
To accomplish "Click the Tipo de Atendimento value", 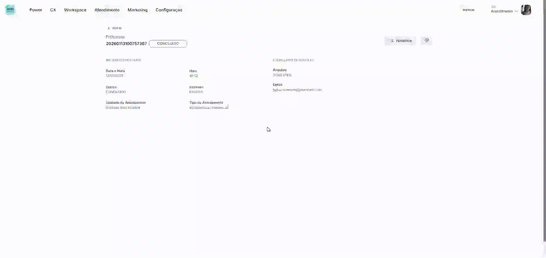I will click(x=209, y=108).
